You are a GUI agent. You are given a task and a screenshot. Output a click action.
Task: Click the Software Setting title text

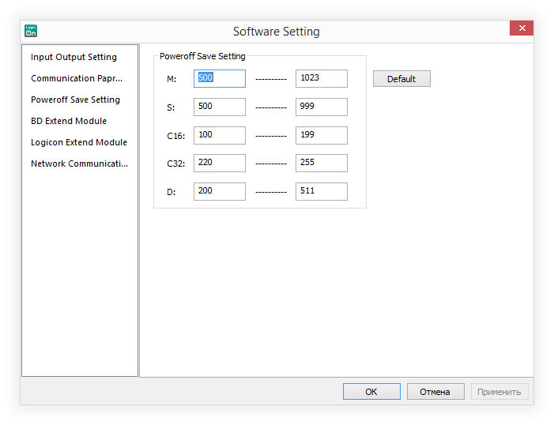277,32
